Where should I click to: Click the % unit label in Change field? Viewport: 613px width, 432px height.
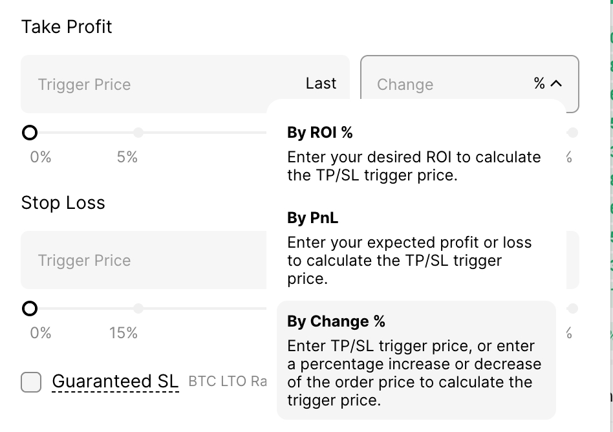539,83
